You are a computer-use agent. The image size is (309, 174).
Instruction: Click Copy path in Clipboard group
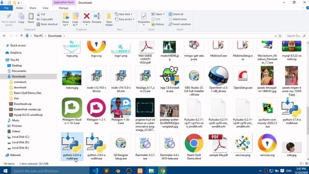(45, 19)
